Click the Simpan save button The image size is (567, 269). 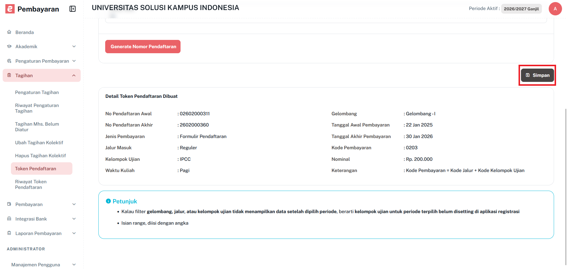point(537,75)
